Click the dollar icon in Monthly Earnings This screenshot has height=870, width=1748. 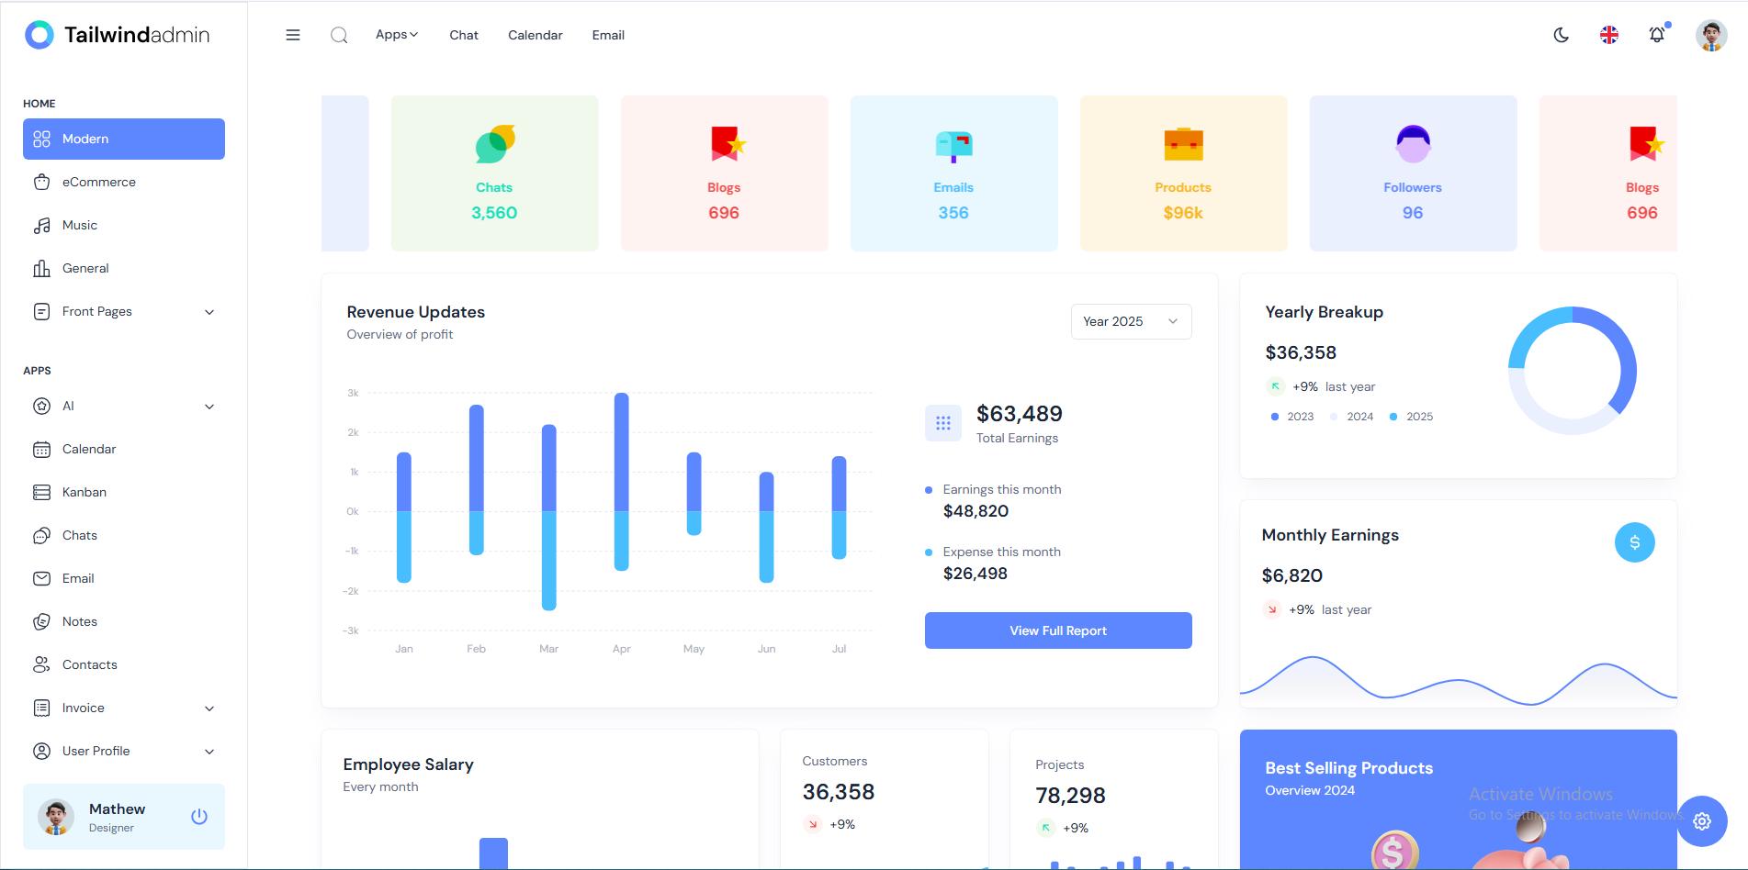click(1634, 542)
